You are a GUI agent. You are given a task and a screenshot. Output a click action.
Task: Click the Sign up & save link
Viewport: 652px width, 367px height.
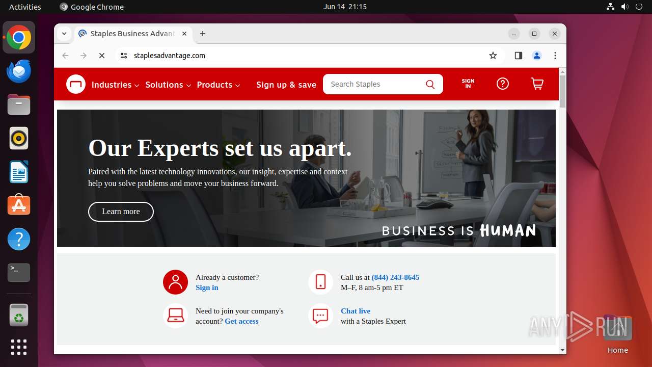pos(286,85)
